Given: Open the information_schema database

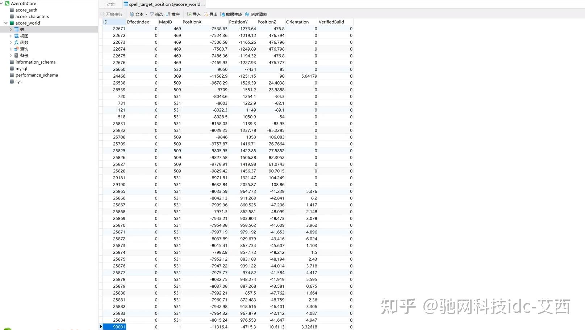Looking at the screenshot, I should click(35, 62).
